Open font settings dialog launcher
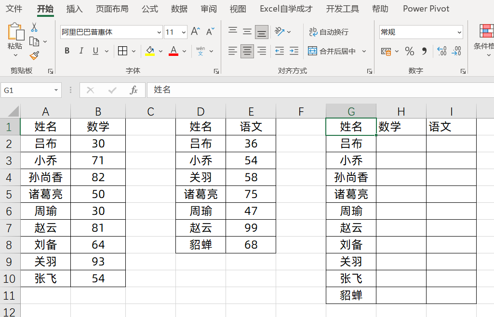The height and width of the screenshot is (317, 494). coord(216,71)
